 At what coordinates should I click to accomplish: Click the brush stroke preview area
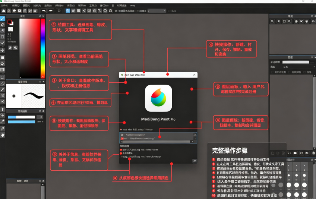(x=34, y=96)
